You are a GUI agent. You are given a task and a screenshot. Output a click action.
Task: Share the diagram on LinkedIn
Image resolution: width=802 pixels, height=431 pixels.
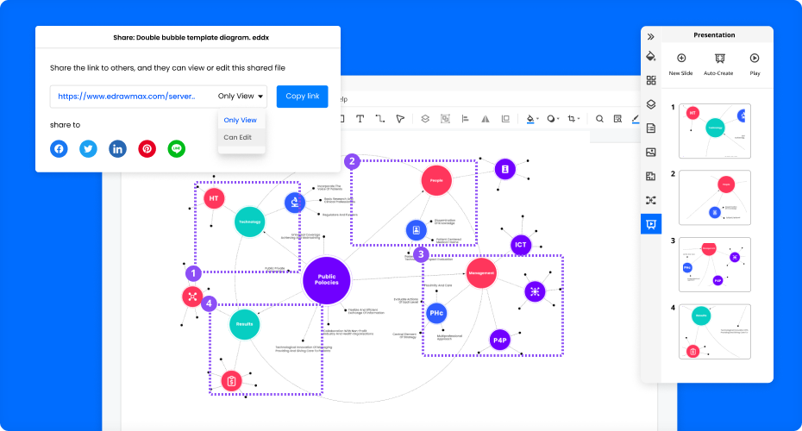[x=117, y=148]
